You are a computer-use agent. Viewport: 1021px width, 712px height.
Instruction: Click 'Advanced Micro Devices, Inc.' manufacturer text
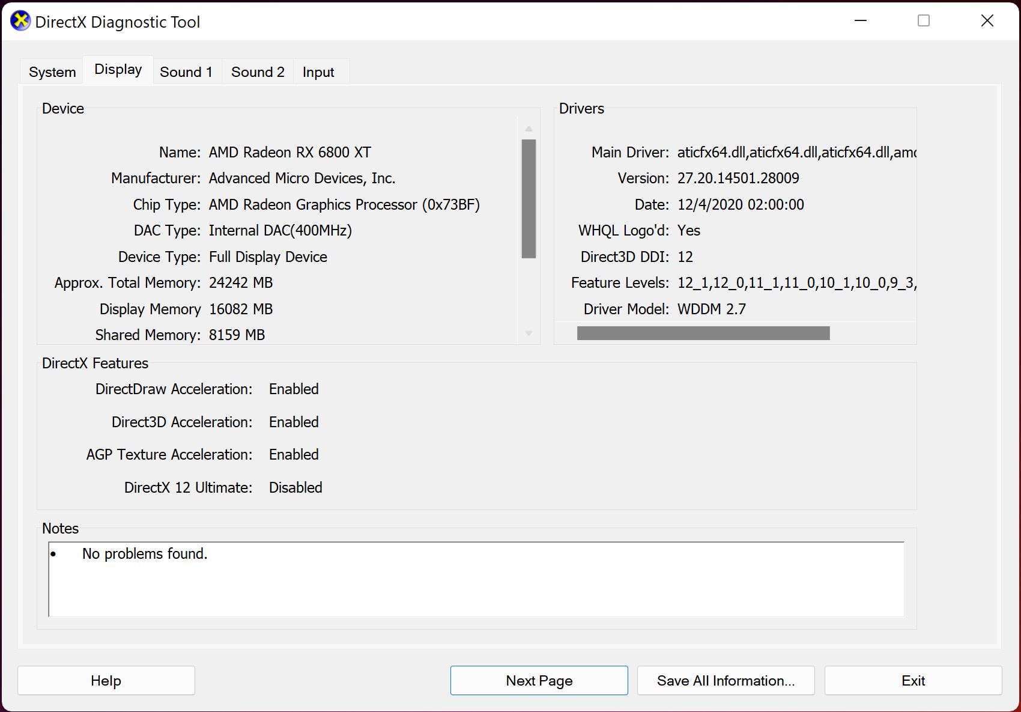(x=302, y=178)
